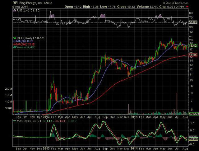
Task: Click the Close 18.12 header value
Action: 126,7
